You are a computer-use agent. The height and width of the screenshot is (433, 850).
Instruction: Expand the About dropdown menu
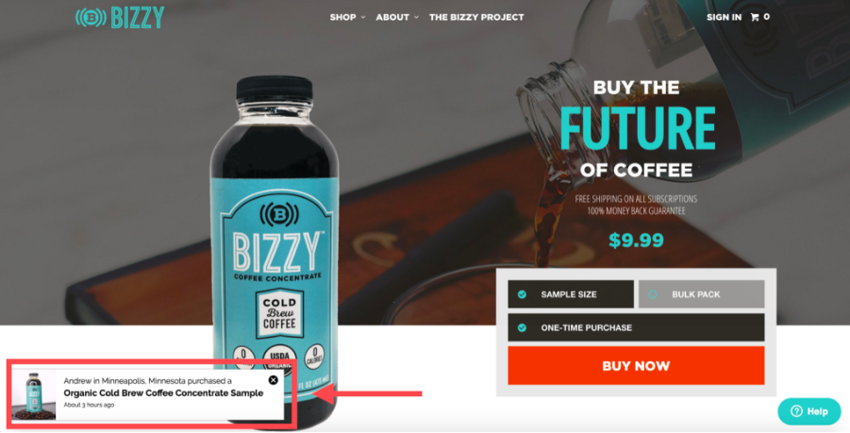click(397, 17)
